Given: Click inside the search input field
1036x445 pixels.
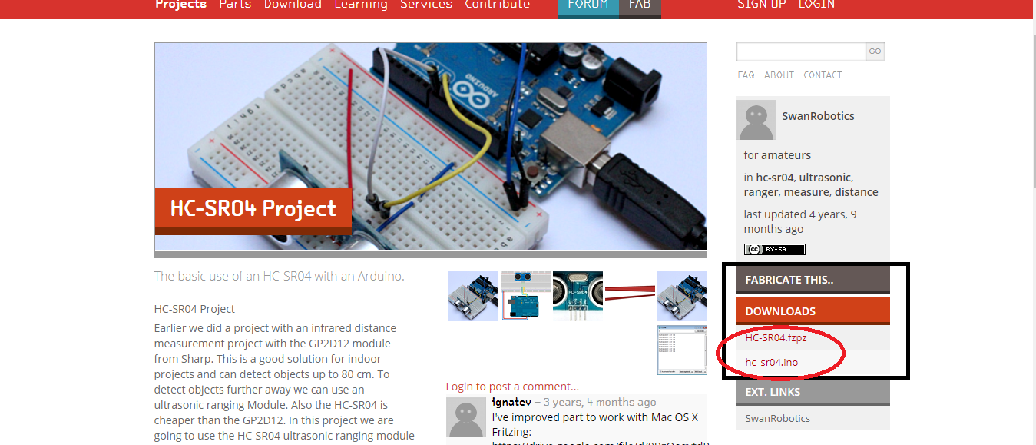Looking at the screenshot, I should tap(800, 51).
